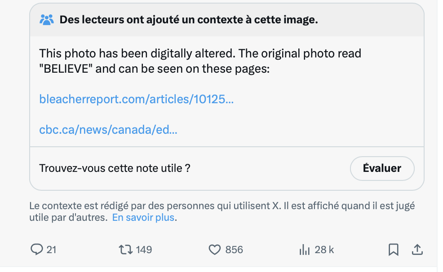
Task: Click the reply count 21
Action: coord(51,250)
